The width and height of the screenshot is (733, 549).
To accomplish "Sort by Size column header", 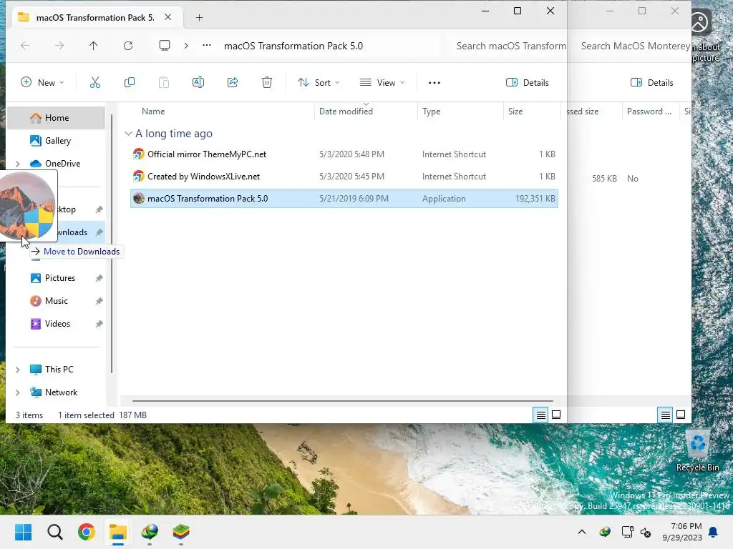I will pyautogui.click(x=515, y=111).
